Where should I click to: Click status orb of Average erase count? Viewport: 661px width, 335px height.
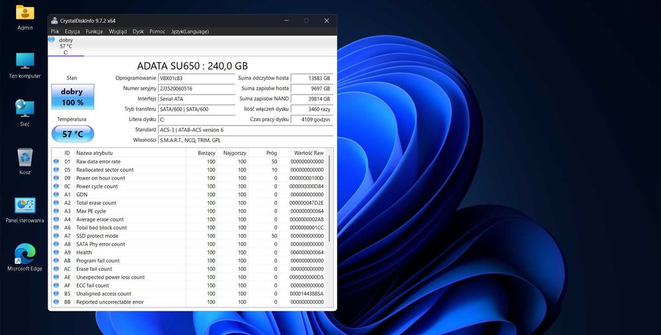tap(56, 219)
